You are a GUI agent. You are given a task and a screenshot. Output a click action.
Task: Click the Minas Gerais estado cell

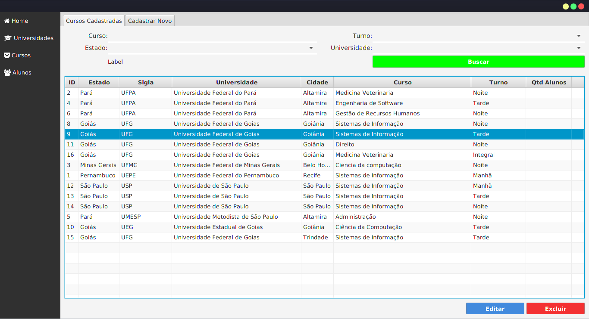pos(99,165)
